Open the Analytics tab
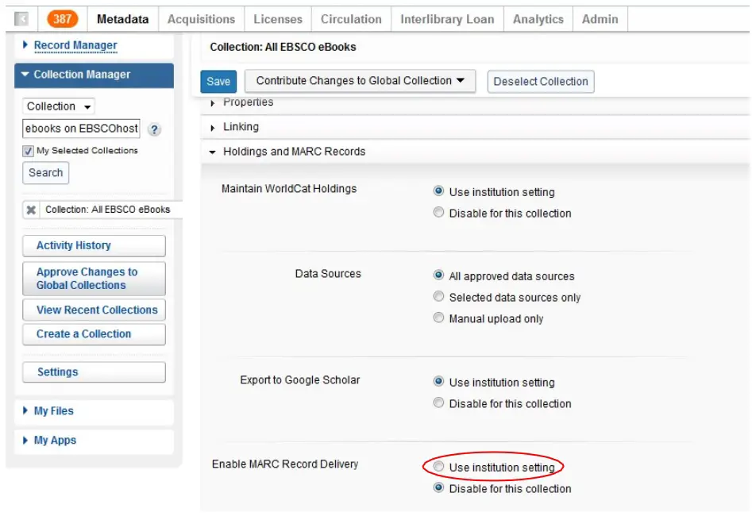The height and width of the screenshot is (516, 752). click(x=538, y=19)
